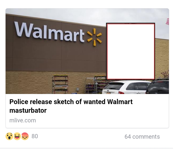This screenshot has height=150, width=174.
Task: Click the Angry reaction emoji
Action: [x=25, y=136]
